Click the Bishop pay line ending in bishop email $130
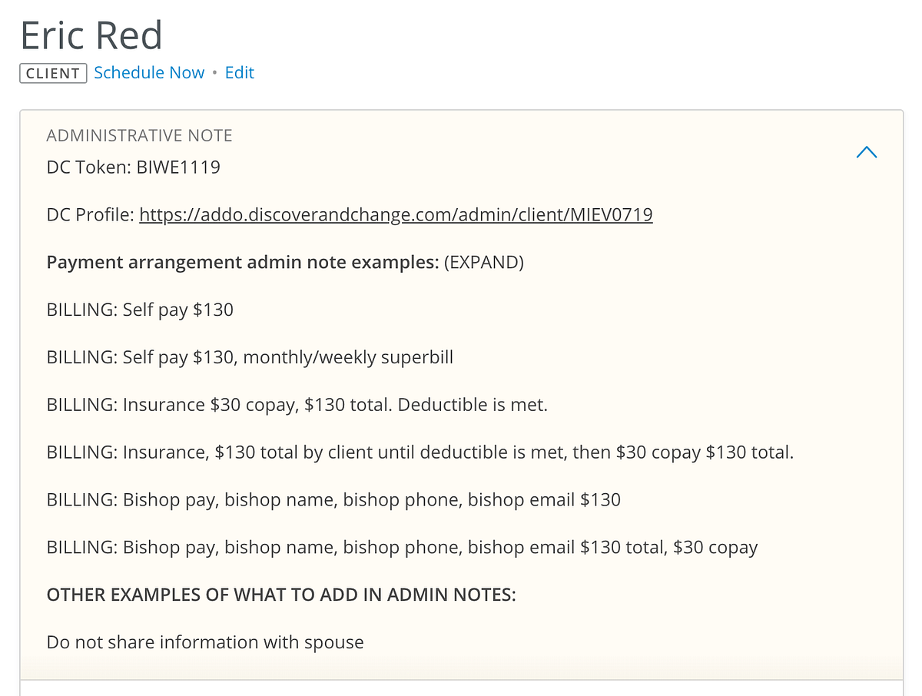The width and height of the screenshot is (922, 696). pos(333,500)
